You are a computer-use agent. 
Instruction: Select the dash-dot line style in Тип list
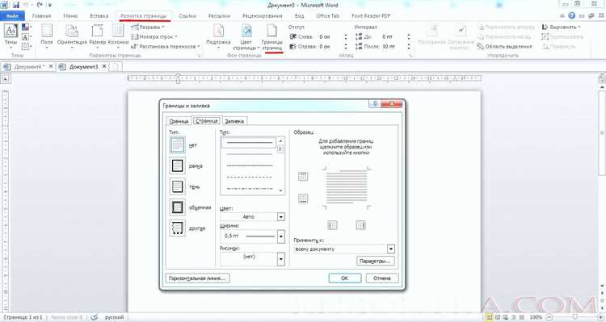click(250, 189)
